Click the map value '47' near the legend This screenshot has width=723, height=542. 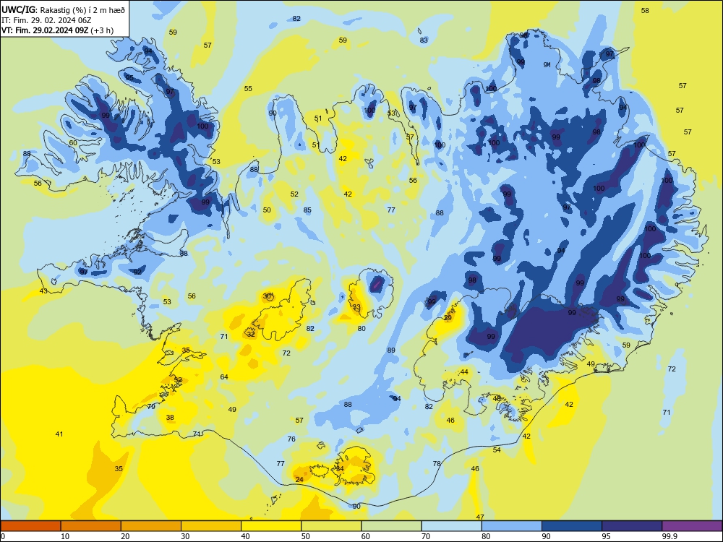tap(480, 517)
